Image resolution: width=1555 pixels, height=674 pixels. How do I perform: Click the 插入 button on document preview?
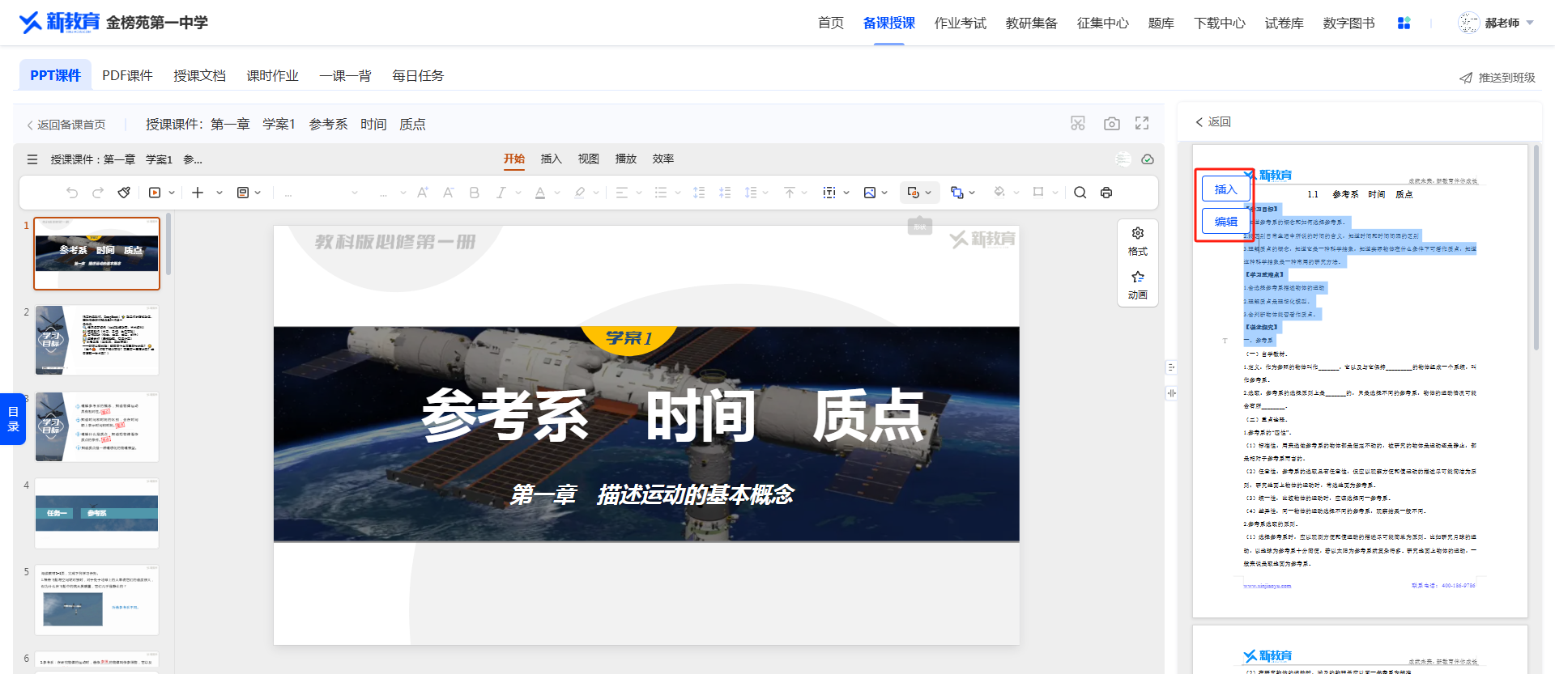pos(1225,189)
